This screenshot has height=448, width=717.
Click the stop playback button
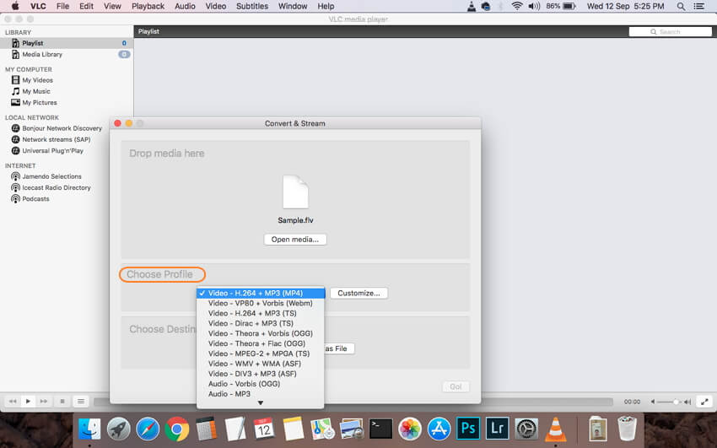pyautogui.click(x=62, y=402)
